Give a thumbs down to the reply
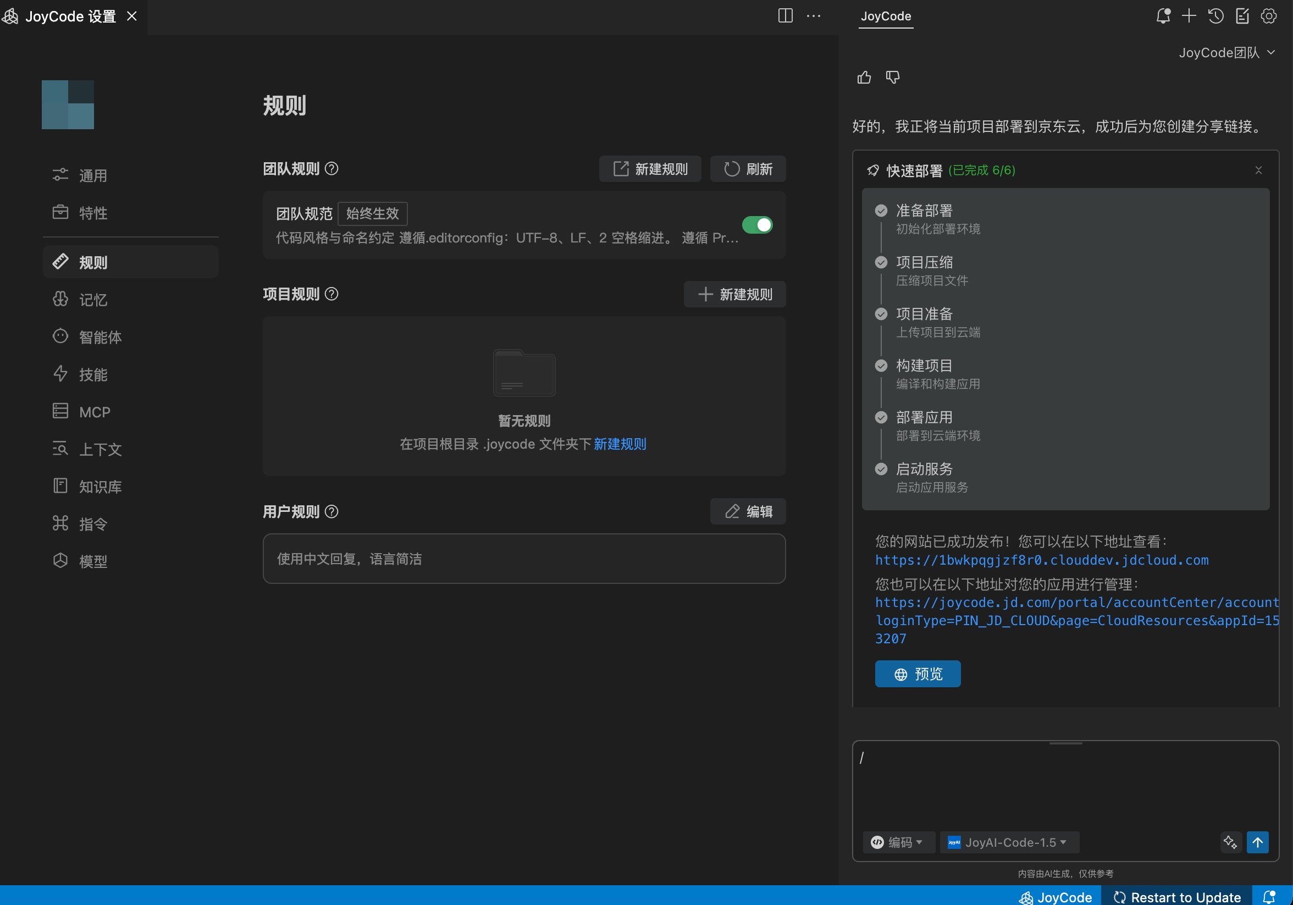The width and height of the screenshot is (1293, 905). coord(893,77)
